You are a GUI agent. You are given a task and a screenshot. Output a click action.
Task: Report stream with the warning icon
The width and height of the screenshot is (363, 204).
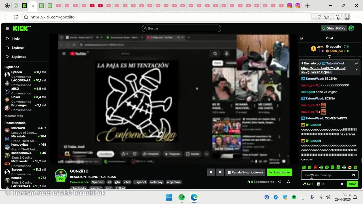pyautogui.click(x=288, y=182)
